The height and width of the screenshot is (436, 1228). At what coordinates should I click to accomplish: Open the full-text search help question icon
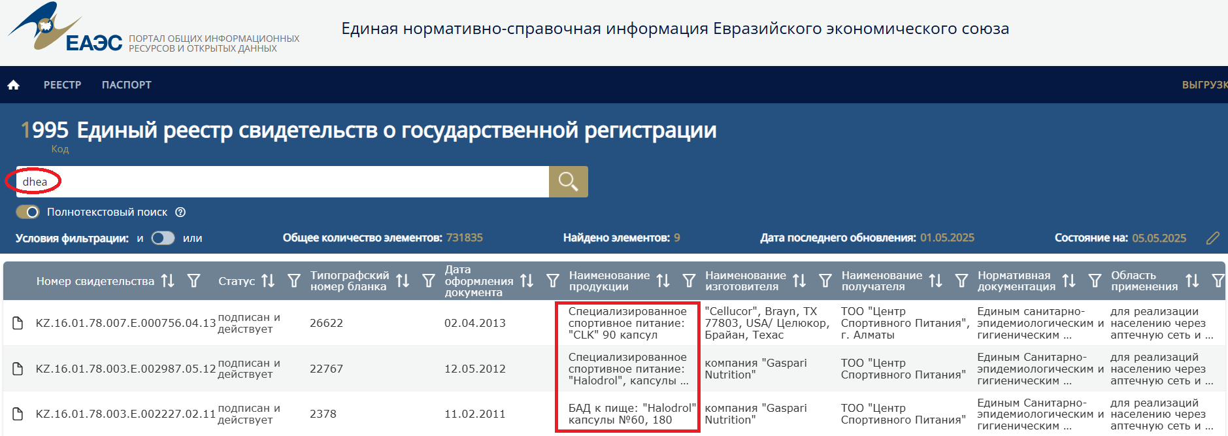(181, 212)
